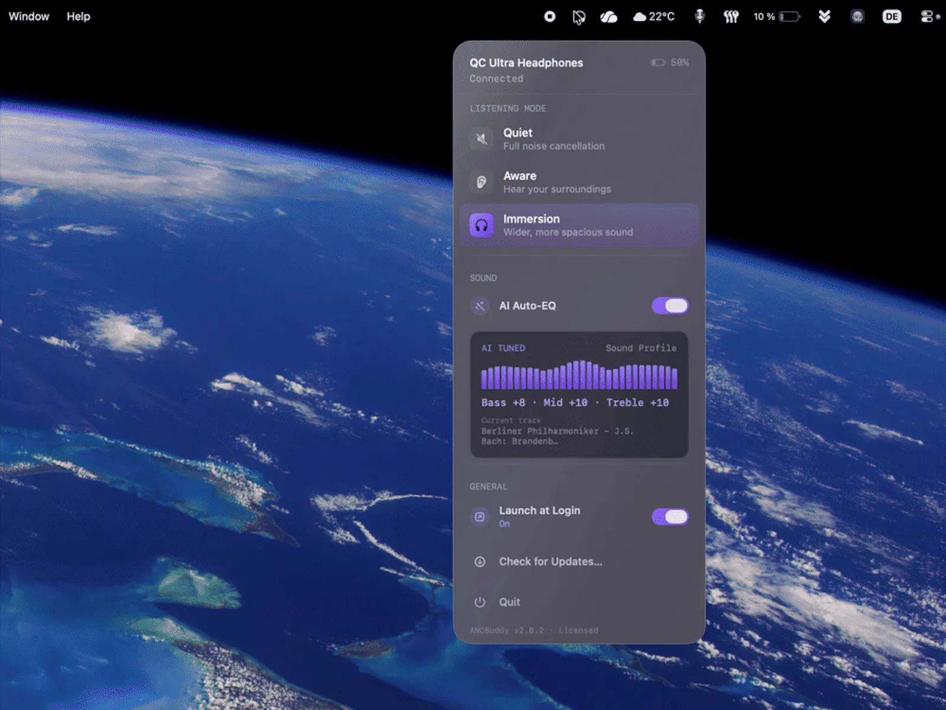Open the cloud sync menu bar icon
This screenshot has width=946, height=710.
(x=609, y=17)
